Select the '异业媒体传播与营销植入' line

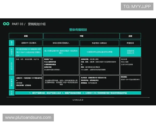pyautogui.click(x=52, y=70)
